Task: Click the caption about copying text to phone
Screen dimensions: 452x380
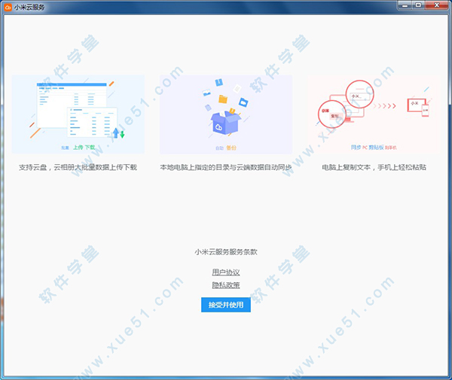Action: (374, 167)
